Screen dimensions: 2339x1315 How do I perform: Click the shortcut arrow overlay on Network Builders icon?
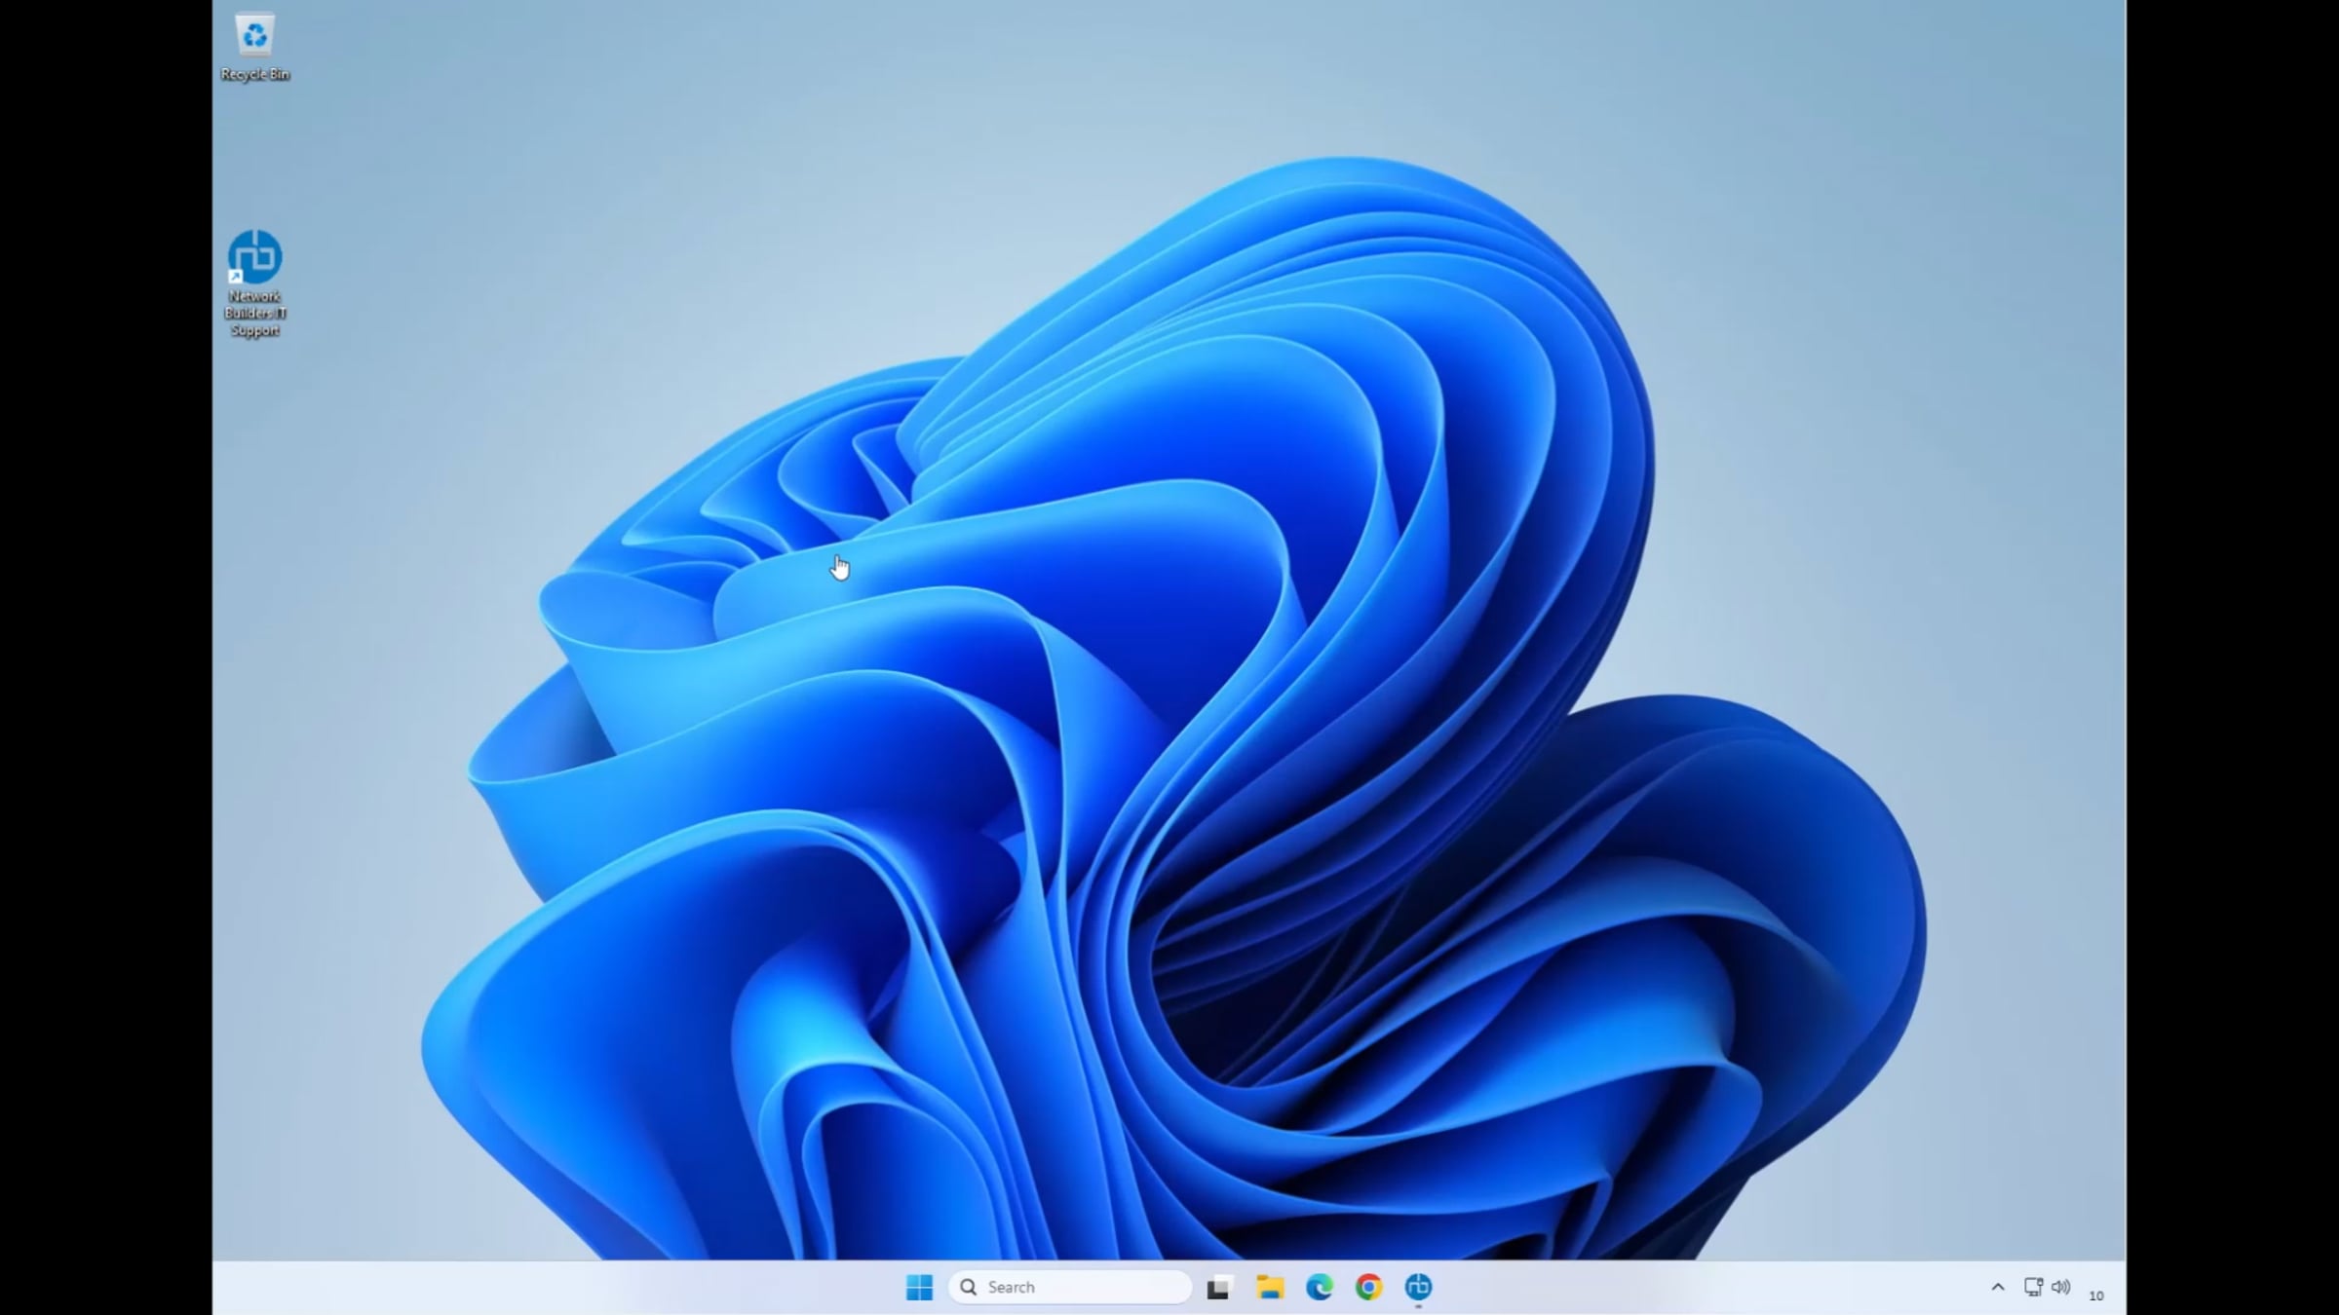click(x=235, y=277)
